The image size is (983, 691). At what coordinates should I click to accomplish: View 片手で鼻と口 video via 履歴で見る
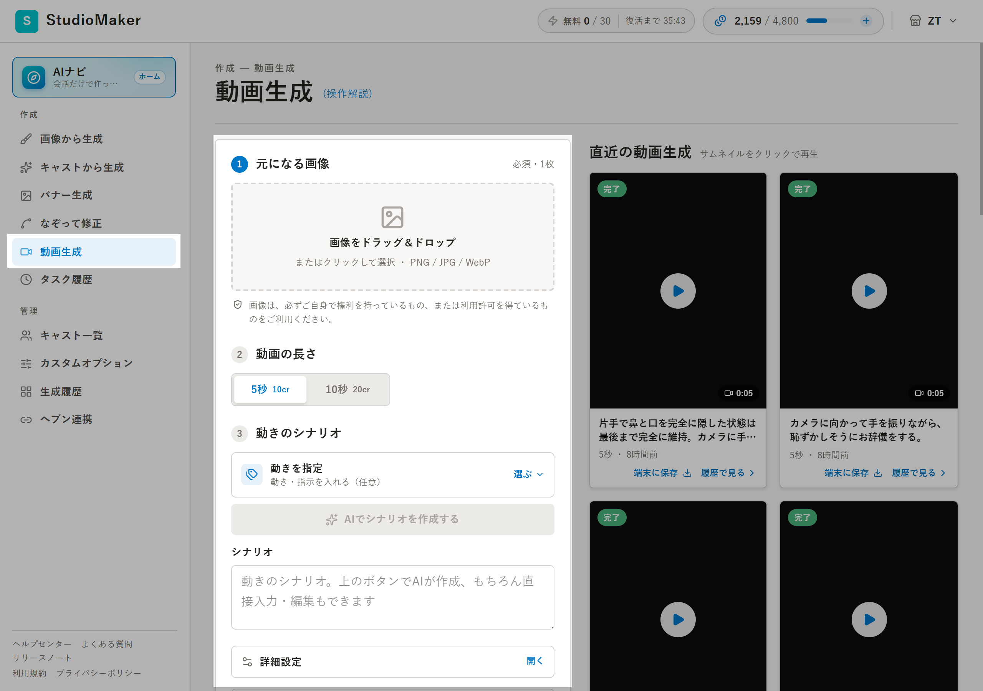pyautogui.click(x=727, y=473)
